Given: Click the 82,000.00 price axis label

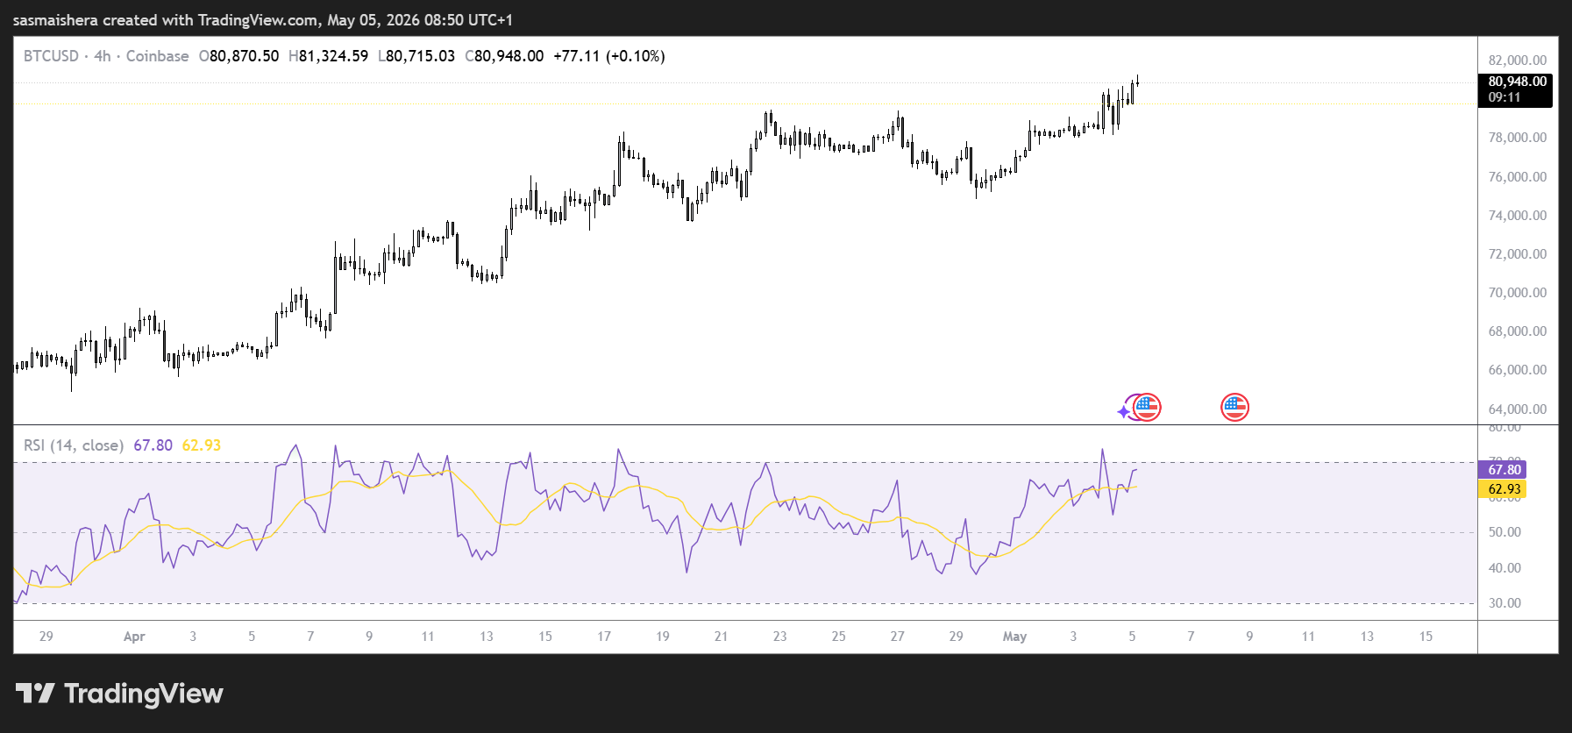Looking at the screenshot, I should coord(1518,60).
